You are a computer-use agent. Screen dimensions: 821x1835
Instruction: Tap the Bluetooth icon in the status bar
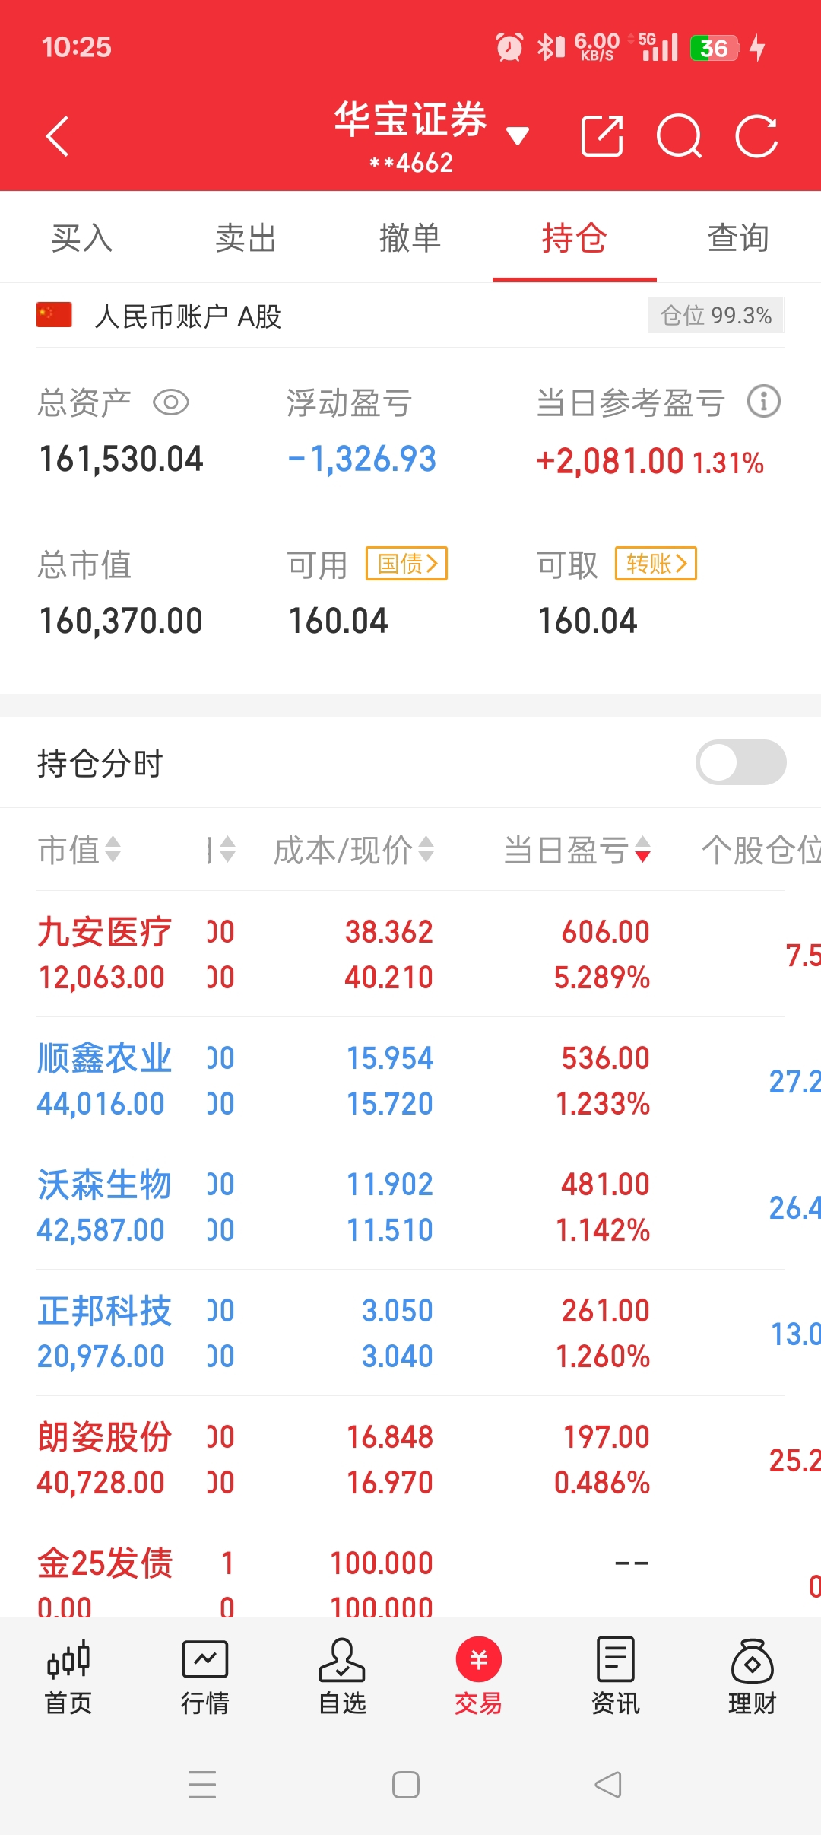tap(550, 47)
